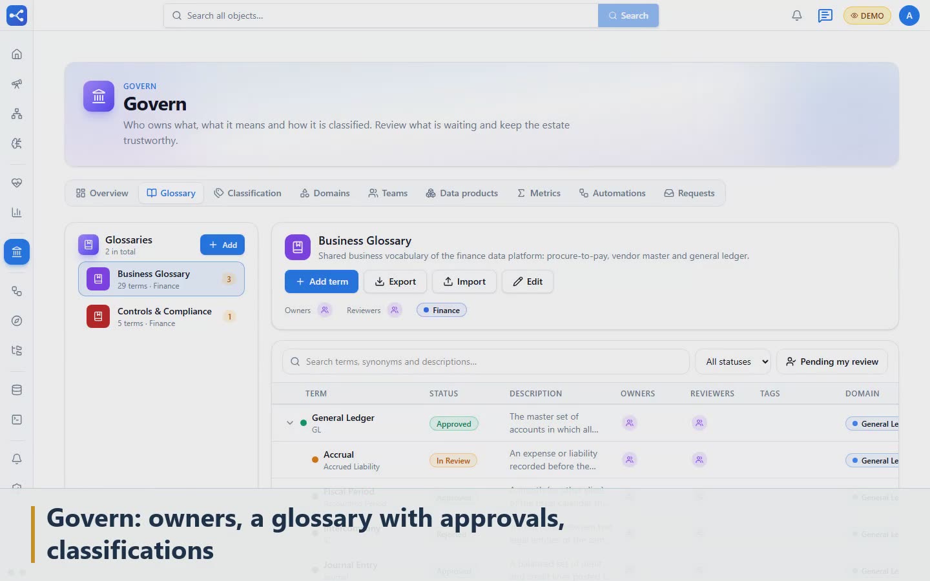
Task: Click the In Review status of Accrual
Action: (453, 460)
